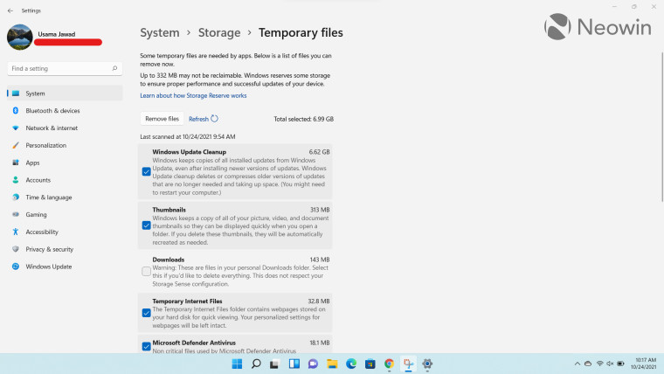The width and height of the screenshot is (664, 374).
Task: Open Wi-Fi network tray icon
Action: 599,364
